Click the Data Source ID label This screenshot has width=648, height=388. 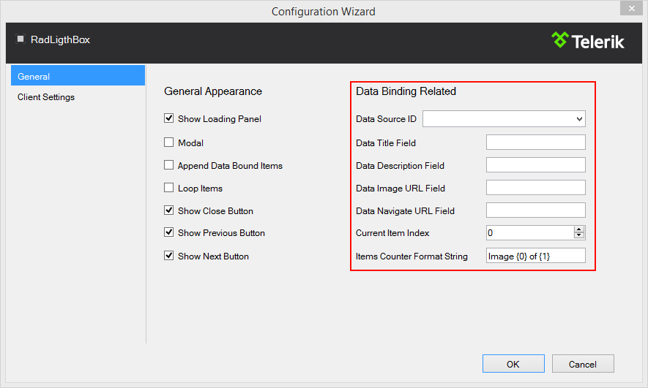click(x=386, y=119)
